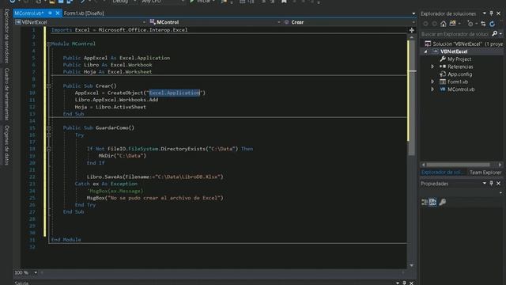Screen dimensions: 506x285
Task: Click the split editor plus icon
Action: [411, 30]
